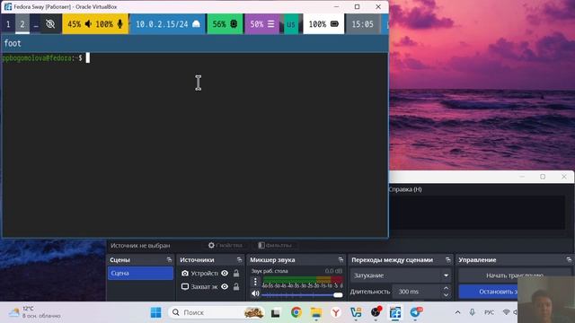
Task: Open Yandex Browser from taskbar
Action: pos(335,312)
